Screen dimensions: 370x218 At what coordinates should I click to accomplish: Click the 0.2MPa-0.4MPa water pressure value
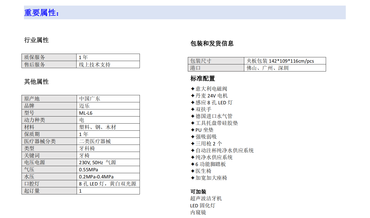click(x=96, y=177)
